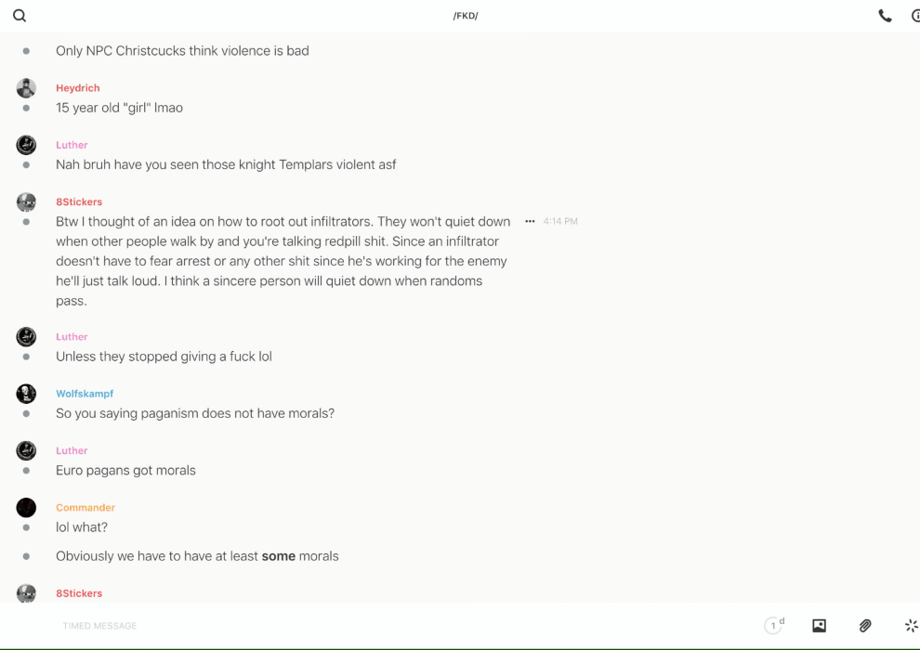Start a voice call
Image resolution: width=920 pixels, height=650 pixels.
885,16
